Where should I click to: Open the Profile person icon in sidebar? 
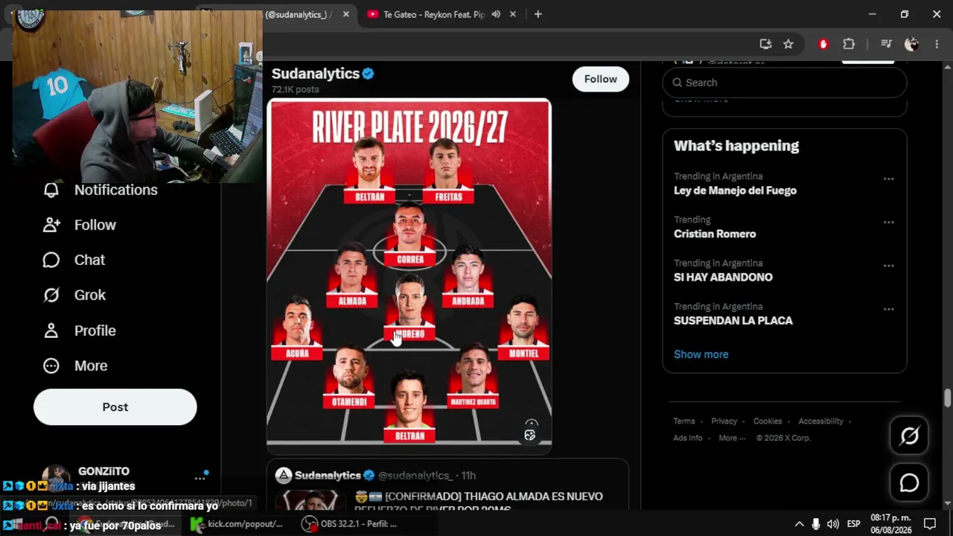pyautogui.click(x=51, y=331)
